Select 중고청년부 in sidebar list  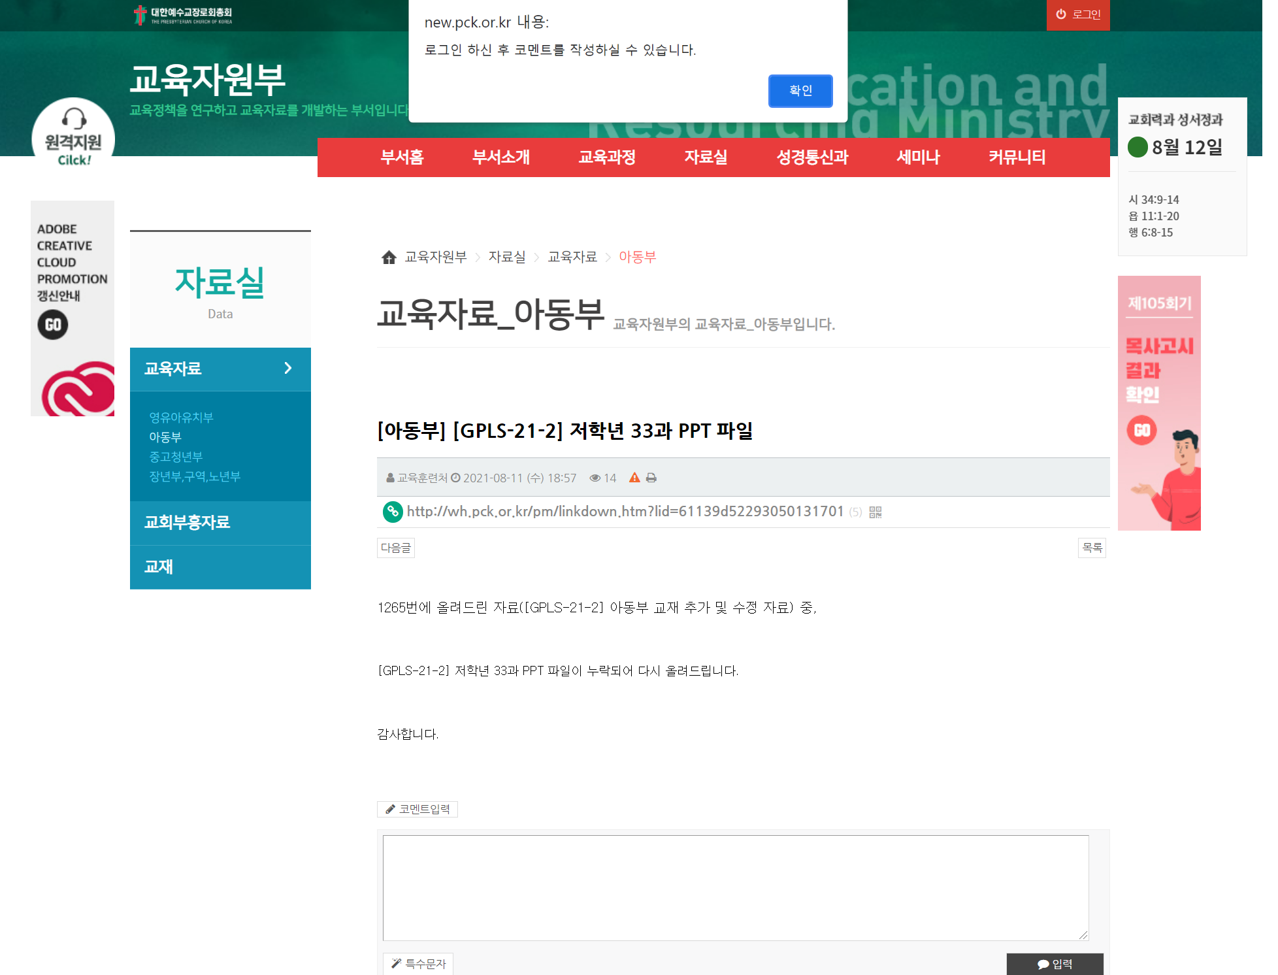point(176,456)
